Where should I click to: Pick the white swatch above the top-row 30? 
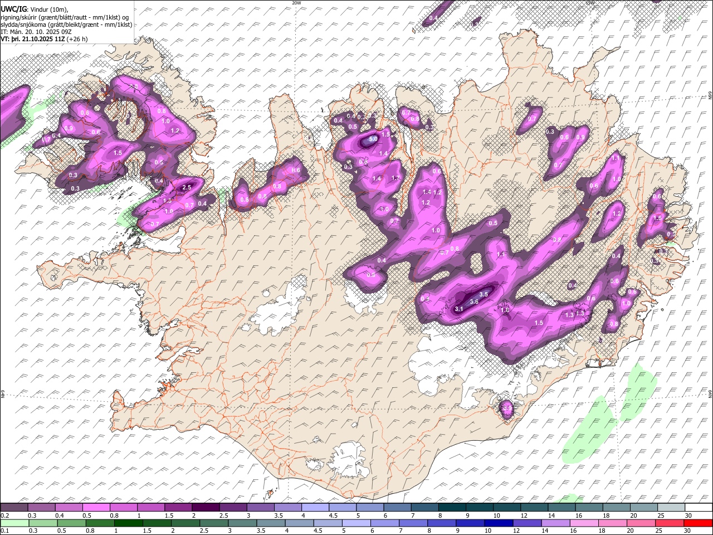(x=697, y=508)
